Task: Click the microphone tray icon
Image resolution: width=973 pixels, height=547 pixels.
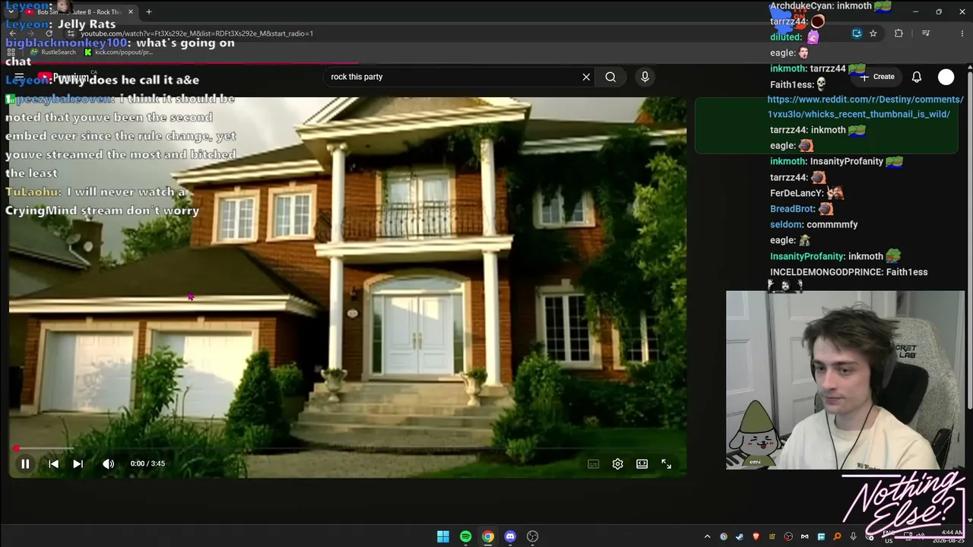Action: 854,536
